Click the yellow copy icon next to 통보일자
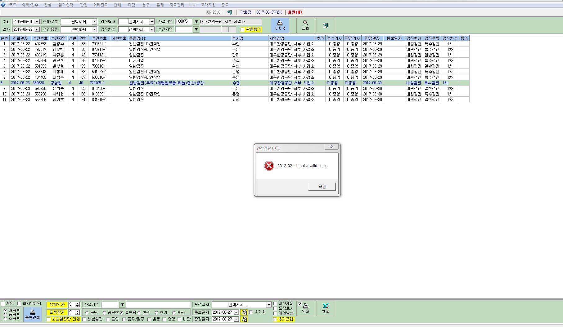This screenshot has height=327, width=563. click(244, 312)
